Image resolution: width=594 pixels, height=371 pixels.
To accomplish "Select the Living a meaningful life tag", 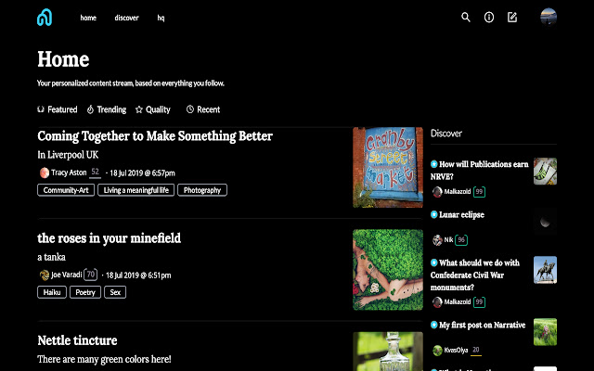I will (x=136, y=190).
